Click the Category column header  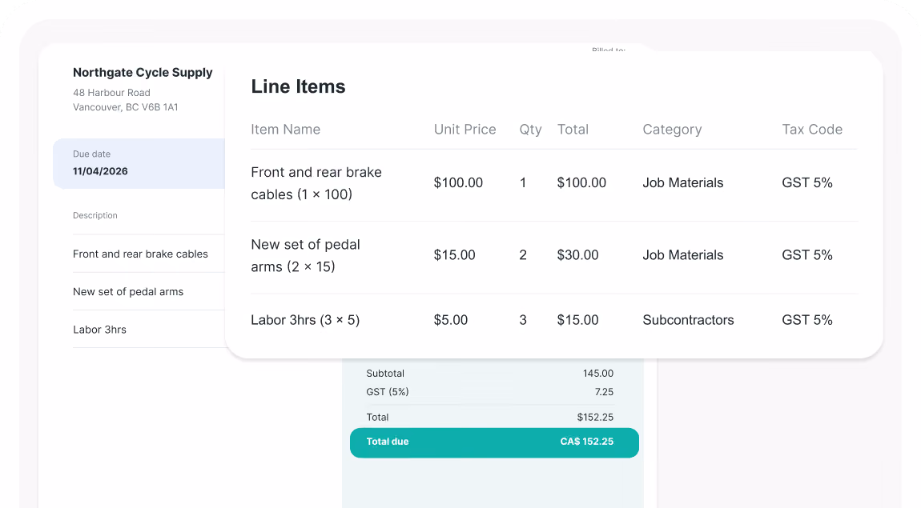[x=672, y=130]
